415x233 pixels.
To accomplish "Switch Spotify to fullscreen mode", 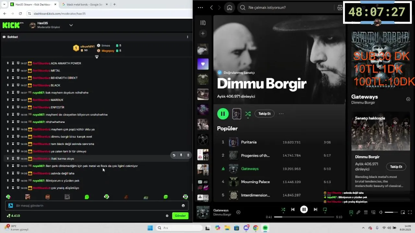I will 410,212.
